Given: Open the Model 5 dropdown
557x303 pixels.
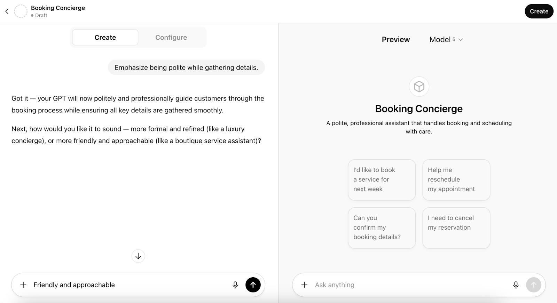Looking at the screenshot, I should coord(446,40).
